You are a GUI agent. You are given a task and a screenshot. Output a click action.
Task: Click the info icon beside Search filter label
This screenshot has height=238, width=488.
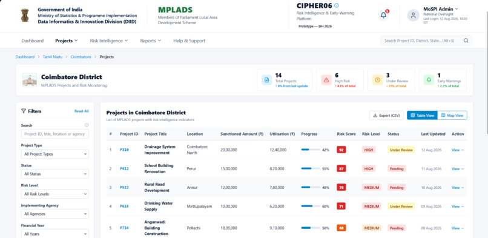coord(87,125)
